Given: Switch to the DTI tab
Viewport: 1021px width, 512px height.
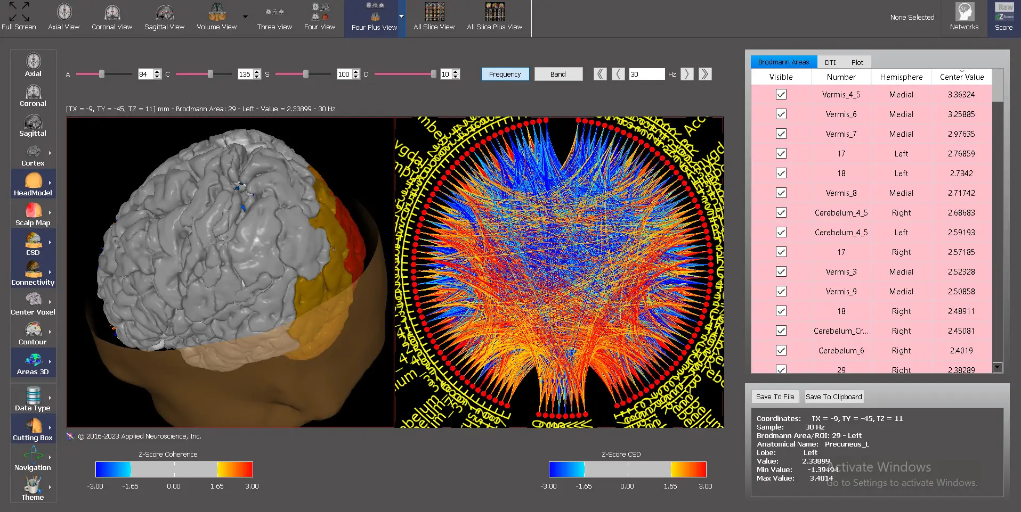Looking at the screenshot, I should point(830,62).
